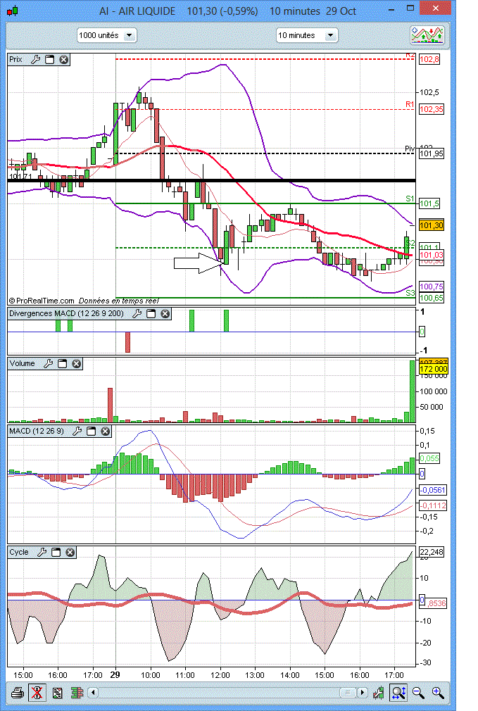Click the -0,1112 signal line value
The height and width of the screenshot is (711, 478).
pos(433,505)
